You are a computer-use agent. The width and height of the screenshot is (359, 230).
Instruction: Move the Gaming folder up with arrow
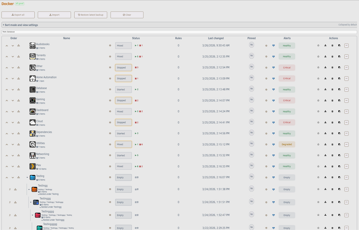click(7, 101)
